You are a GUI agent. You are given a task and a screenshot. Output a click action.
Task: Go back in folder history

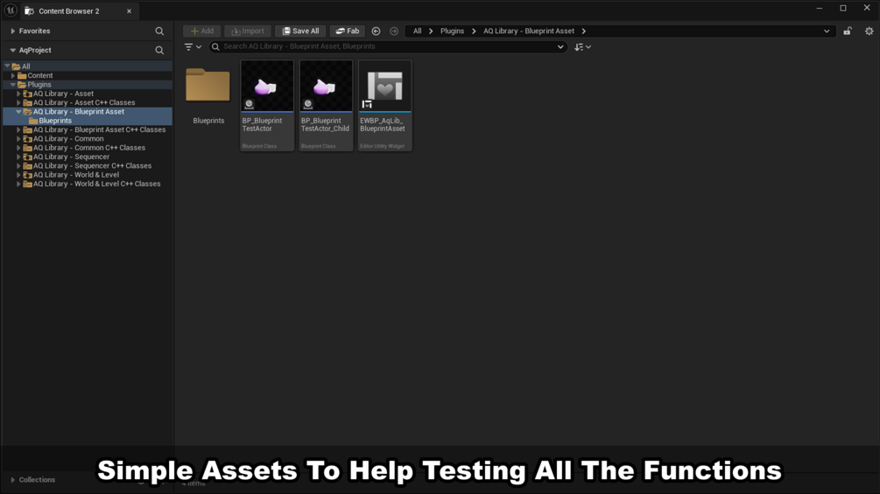click(x=376, y=31)
